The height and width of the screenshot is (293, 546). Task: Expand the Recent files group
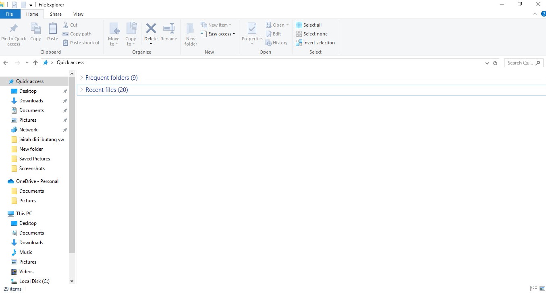[x=82, y=90]
